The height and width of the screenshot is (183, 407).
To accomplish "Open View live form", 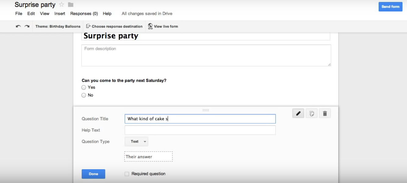I will pyautogui.click(x=164, y=26).
